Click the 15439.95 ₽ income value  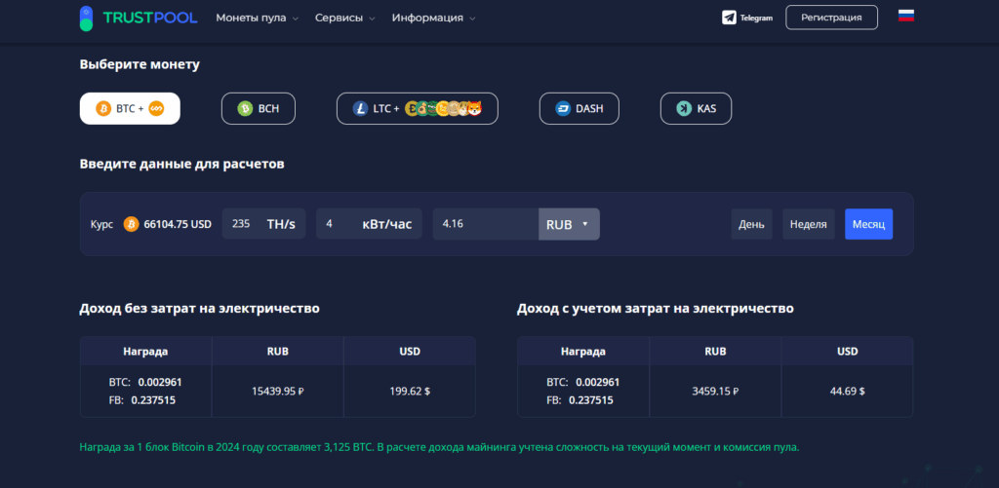278,392
